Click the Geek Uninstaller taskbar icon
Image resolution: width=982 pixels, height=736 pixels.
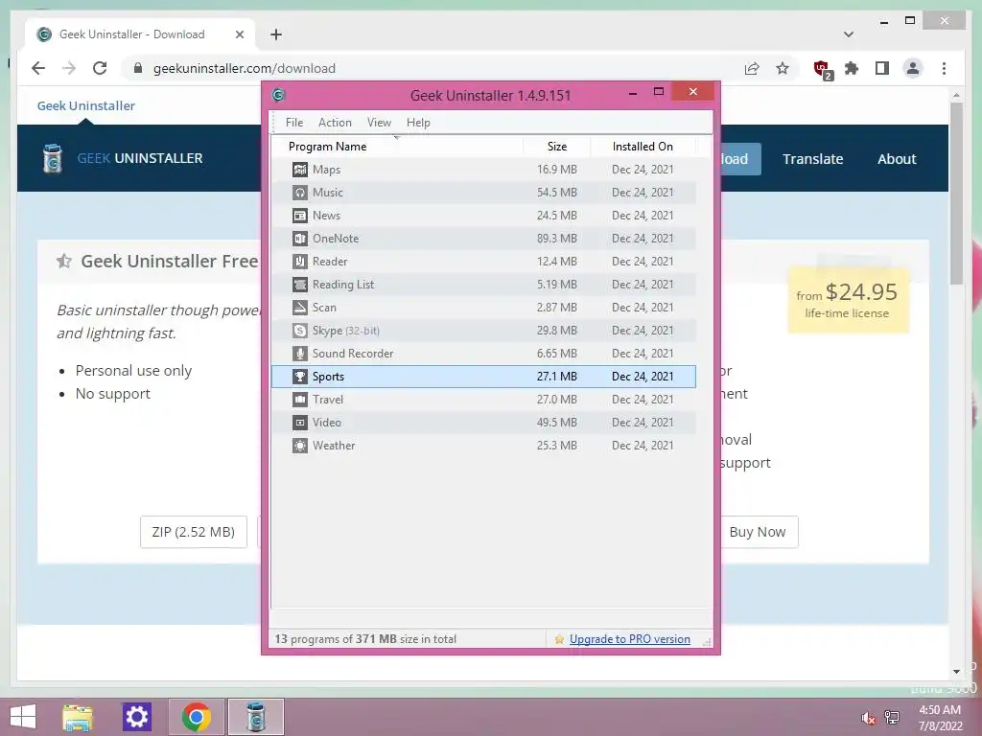(255, 717)
